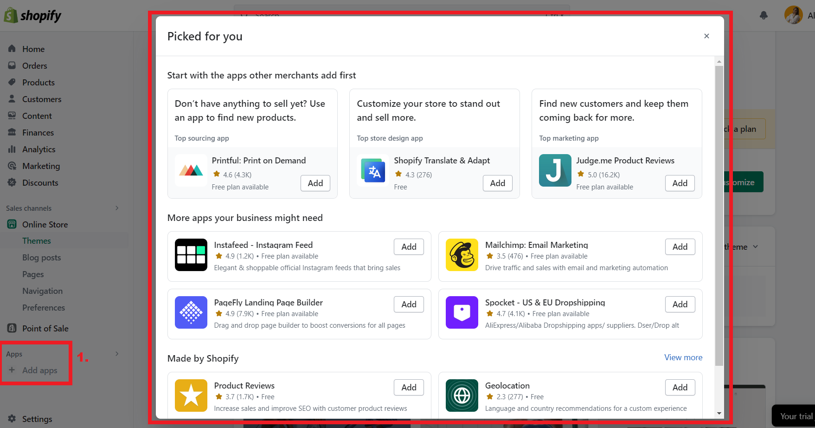Add the Geolocation app
This screenshot has height=428, width=815.
click(680, 388)
